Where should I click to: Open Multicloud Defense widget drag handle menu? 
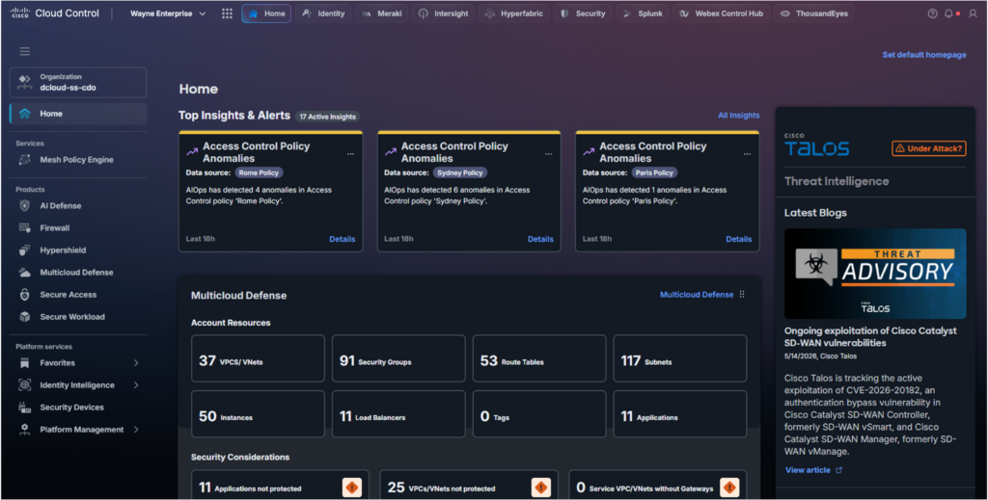click(x=742, y=295)
